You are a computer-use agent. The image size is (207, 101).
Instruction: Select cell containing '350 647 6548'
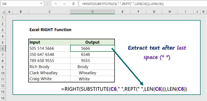click(x=50, y=55)
